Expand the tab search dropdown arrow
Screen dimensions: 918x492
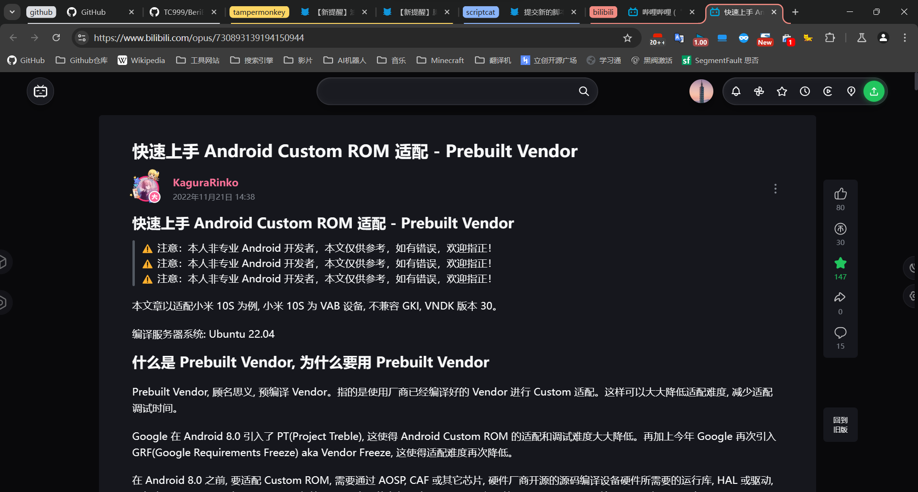point(12,12)
